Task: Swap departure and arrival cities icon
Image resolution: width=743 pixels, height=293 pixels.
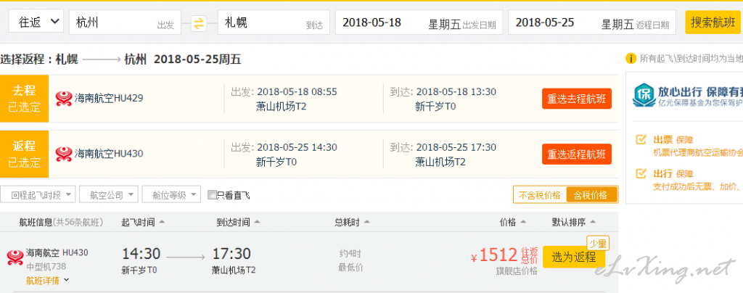Action: pos(199,23)
